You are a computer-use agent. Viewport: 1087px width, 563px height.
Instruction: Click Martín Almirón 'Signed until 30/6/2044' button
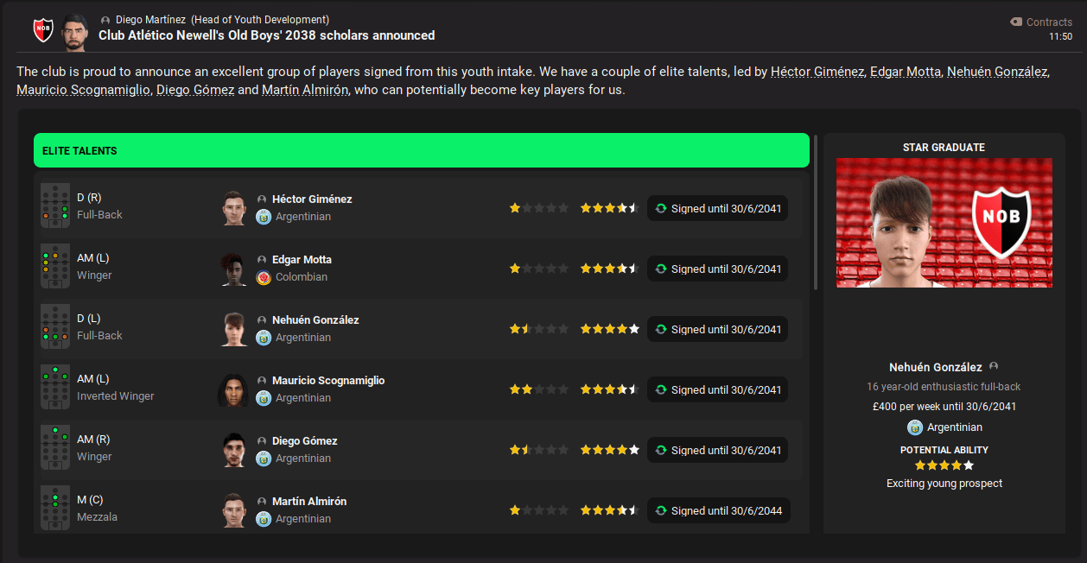[x=717, y=510]
